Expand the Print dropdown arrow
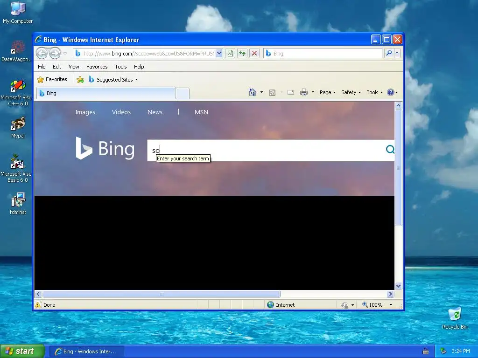This screenshot has height=358, width=478. click(313, 92)
